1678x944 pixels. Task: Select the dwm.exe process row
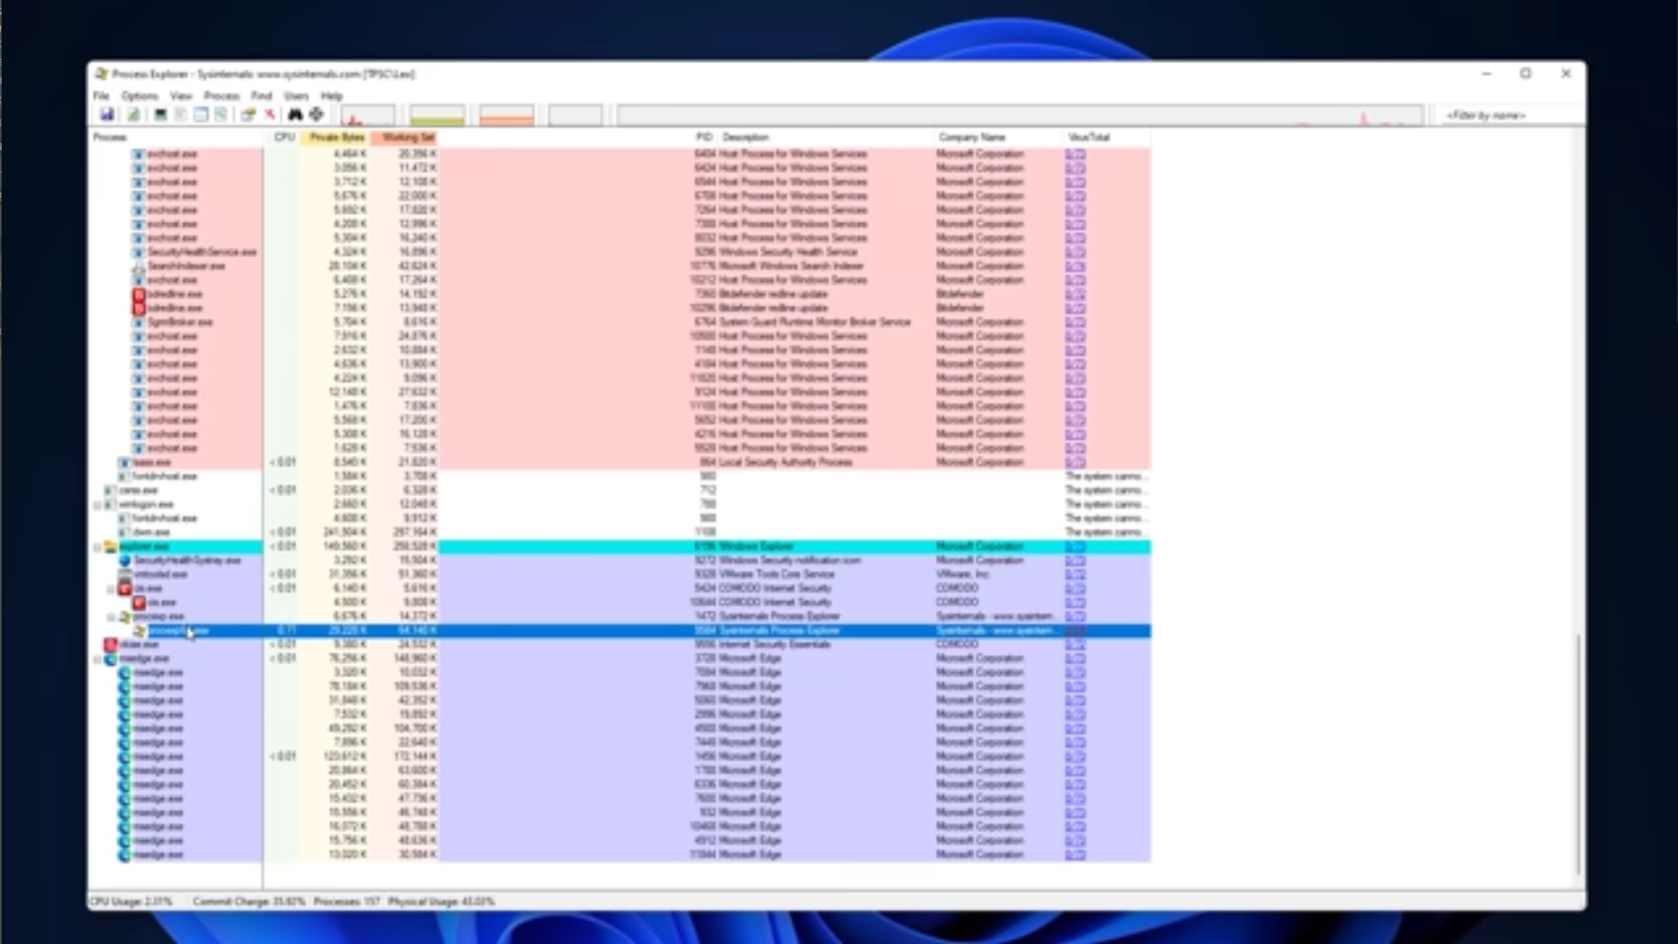click(621, 532)
